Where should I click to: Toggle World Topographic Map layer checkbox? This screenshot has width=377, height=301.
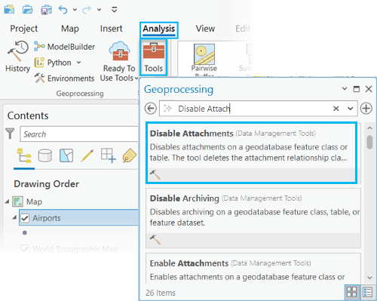tap(25, 249)
